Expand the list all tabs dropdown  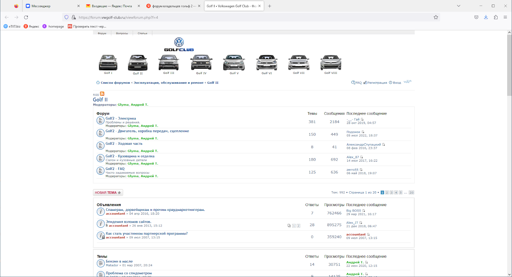[459, 6]
